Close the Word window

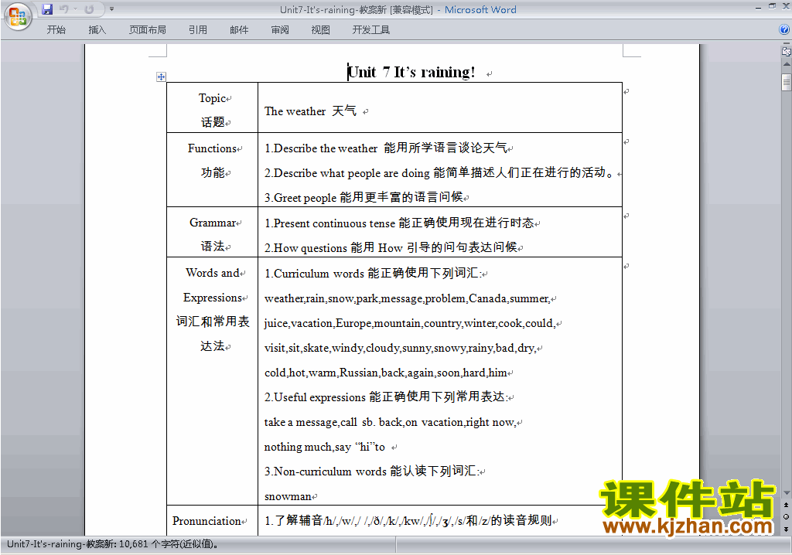[786, 6]
